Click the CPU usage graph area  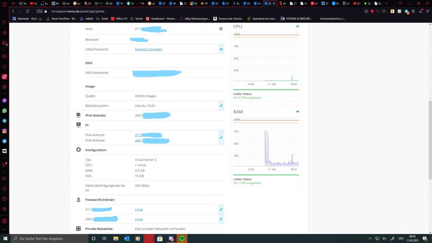(266, 57)
